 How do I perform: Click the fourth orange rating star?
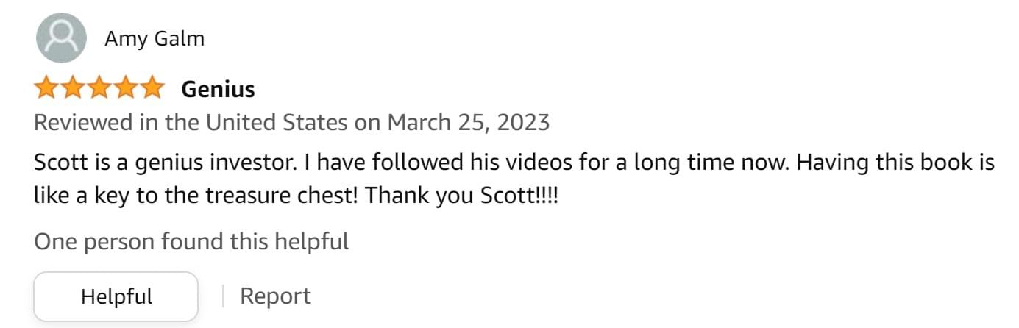point(125,89)
